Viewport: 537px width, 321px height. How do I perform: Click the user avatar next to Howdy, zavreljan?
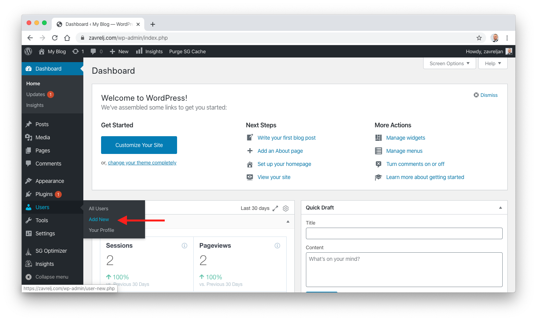509,51
